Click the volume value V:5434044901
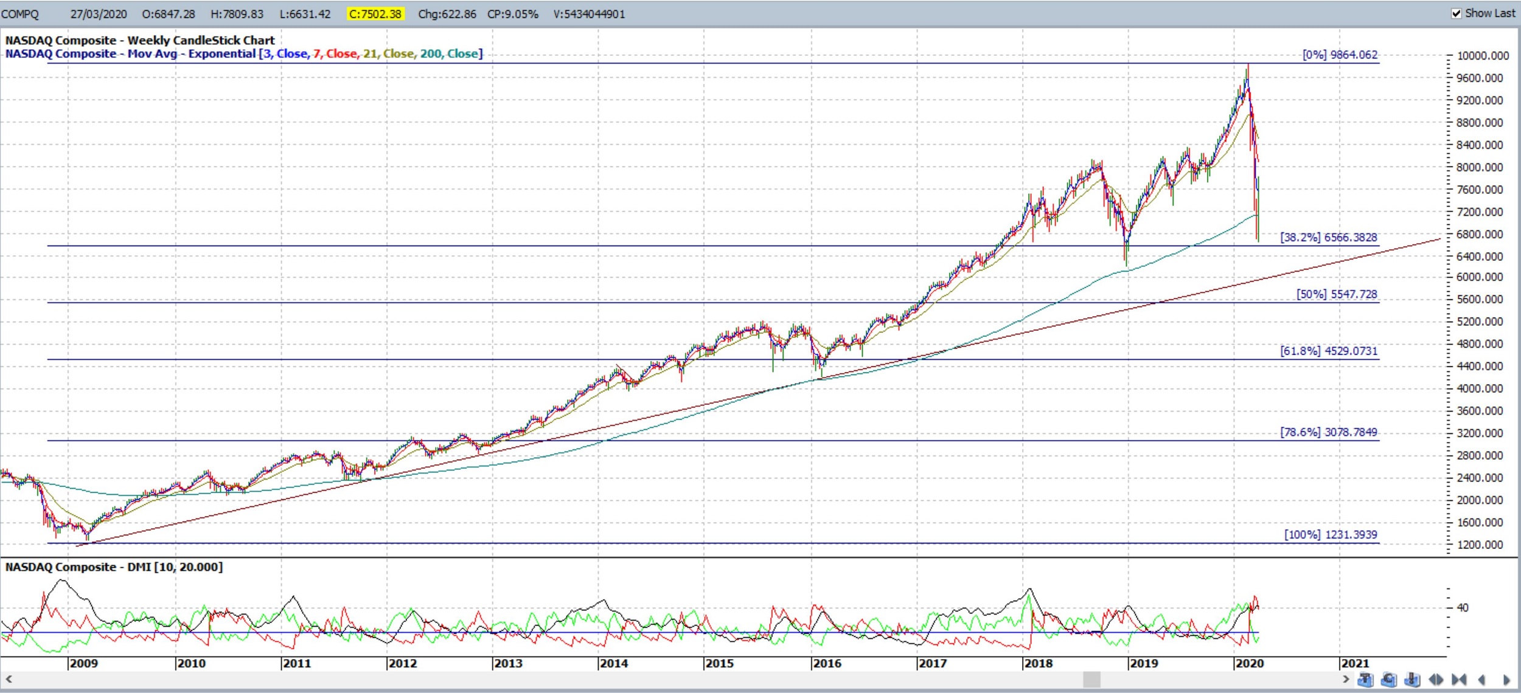Image resolution: width=1521 pixels, height=693 pixels. coord(589,14)
